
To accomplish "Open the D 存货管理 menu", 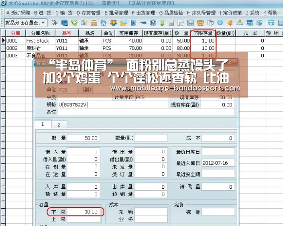I will pos(88,13).
